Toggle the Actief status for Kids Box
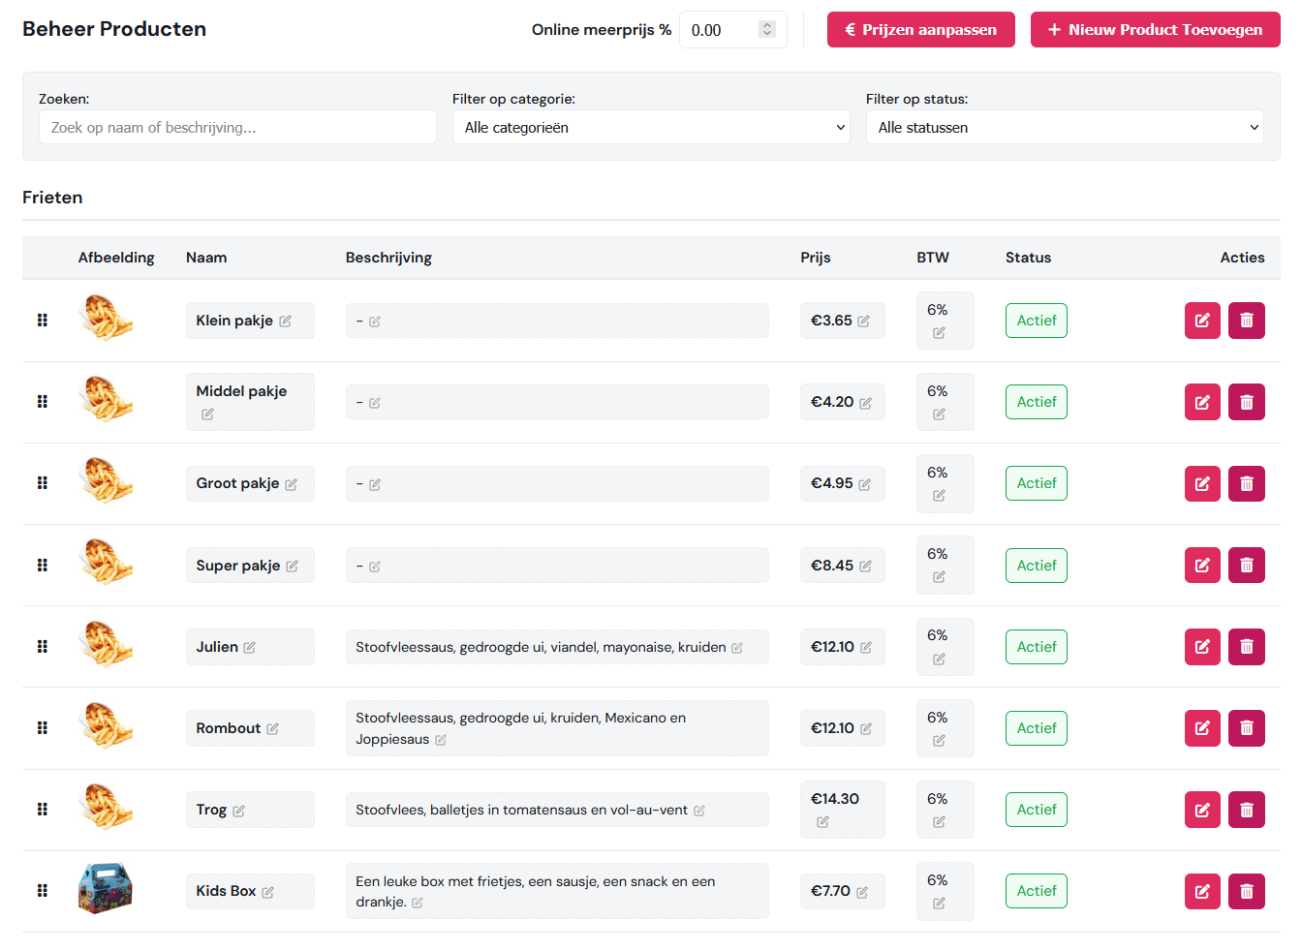Screen dimensions: 1302x951 coord(1037,891)
